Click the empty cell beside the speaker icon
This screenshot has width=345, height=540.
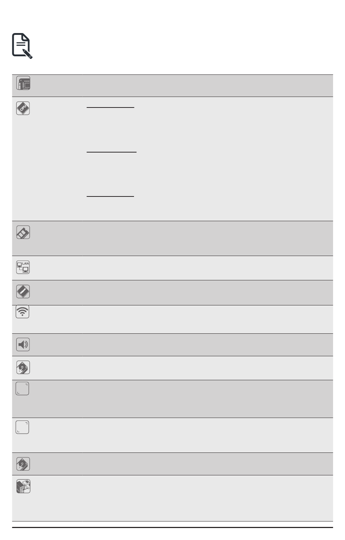[x=207, y=345]
